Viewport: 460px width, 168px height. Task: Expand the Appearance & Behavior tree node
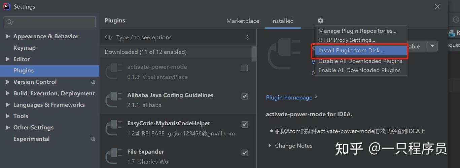(8, 36)
